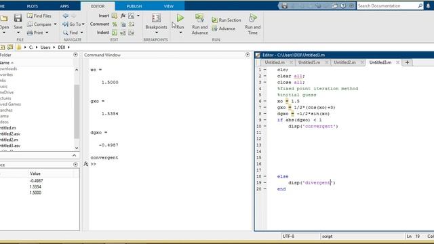Click the uncomment icon next to percent
Image resolution: width=434 pixels, height=244 pixels.
(123, 24)
